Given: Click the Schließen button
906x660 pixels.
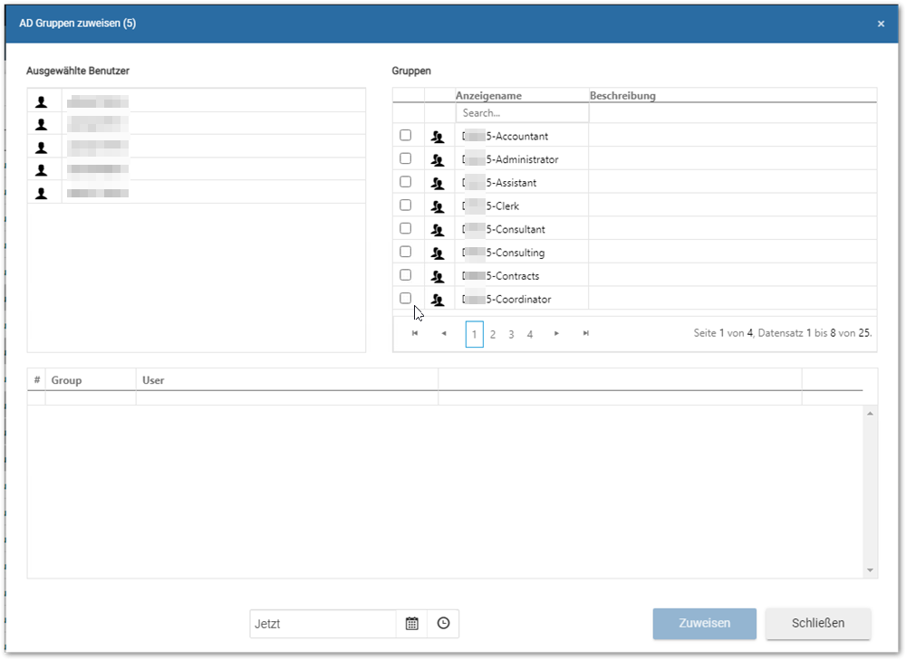Looking at the screenshot, I should tap(817, 624).
